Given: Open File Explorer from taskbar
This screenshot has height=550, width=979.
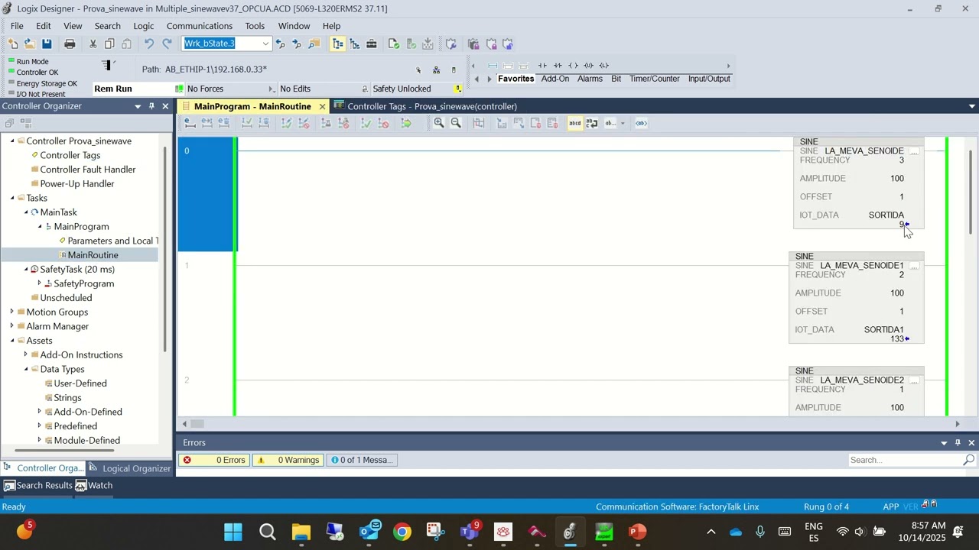Looking at the screenshot, I should [x=301, y=532].
